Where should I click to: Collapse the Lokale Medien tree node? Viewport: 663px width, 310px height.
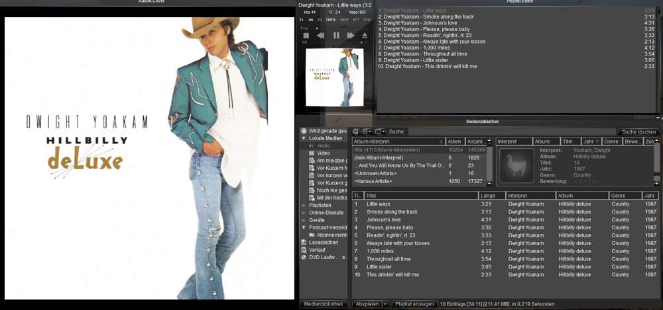[x=304, y=138]
